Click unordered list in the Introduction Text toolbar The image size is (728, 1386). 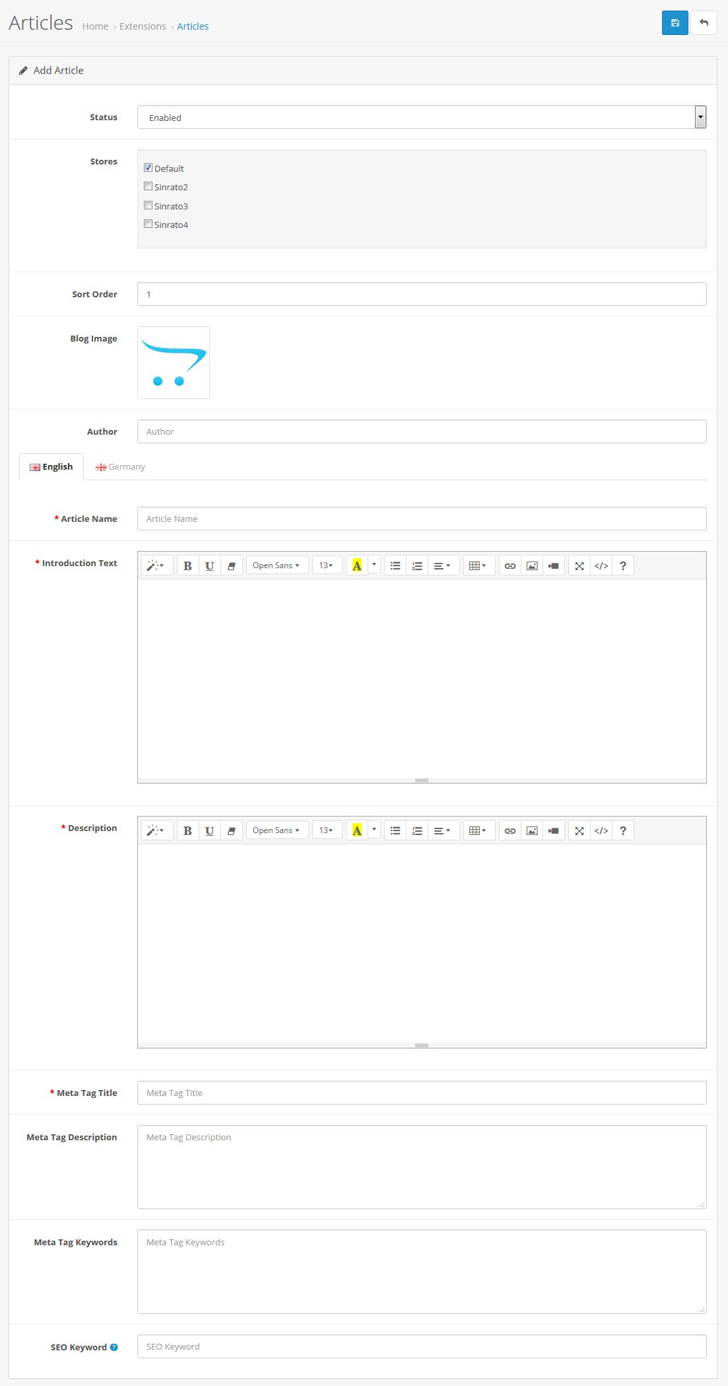click(395, 565)
